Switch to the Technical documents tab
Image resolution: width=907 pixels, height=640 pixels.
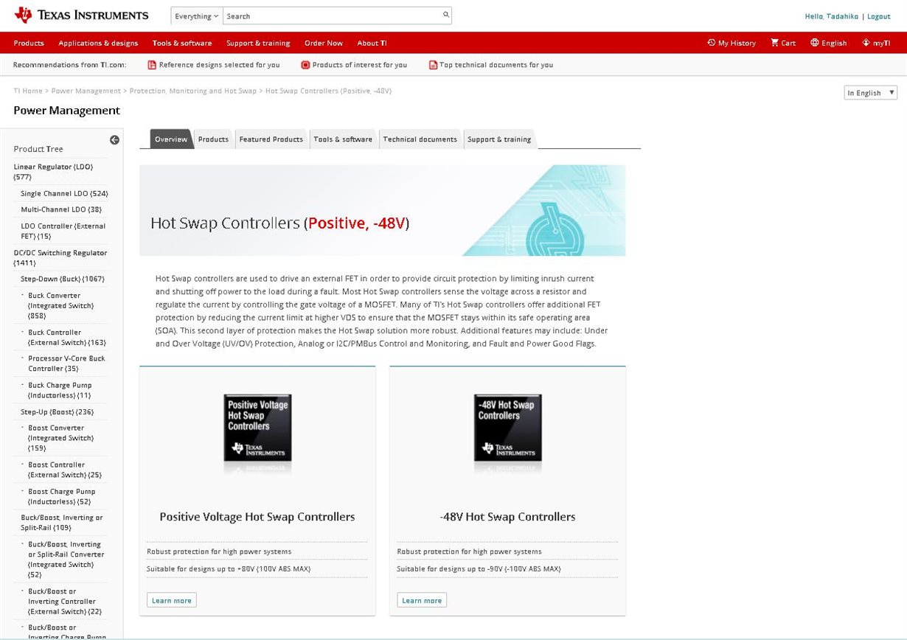tap(420, 139)
